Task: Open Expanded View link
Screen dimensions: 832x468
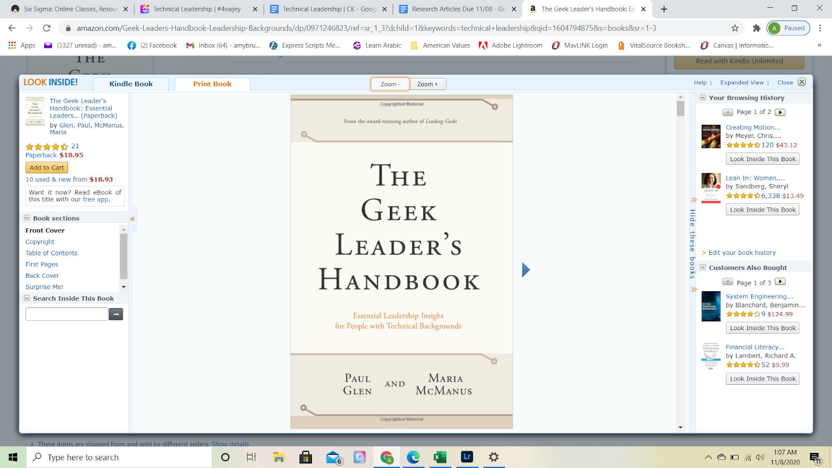Action: coord(742,83)
